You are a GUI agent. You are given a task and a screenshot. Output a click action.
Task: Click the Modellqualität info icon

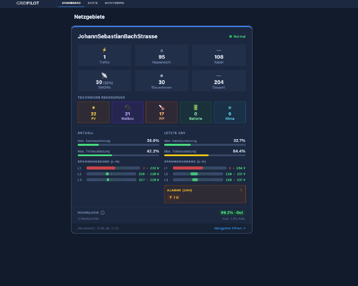point(103,213)
